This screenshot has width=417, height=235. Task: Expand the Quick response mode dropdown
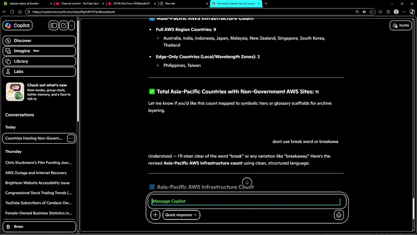181,215
